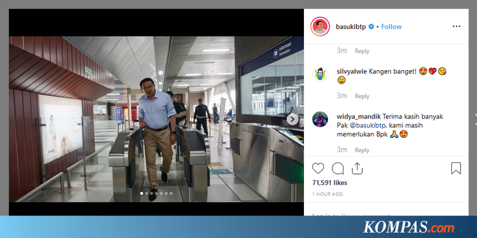477x238 pixels.
Task: Click the main post photo
Action: [x=157, y=119]
